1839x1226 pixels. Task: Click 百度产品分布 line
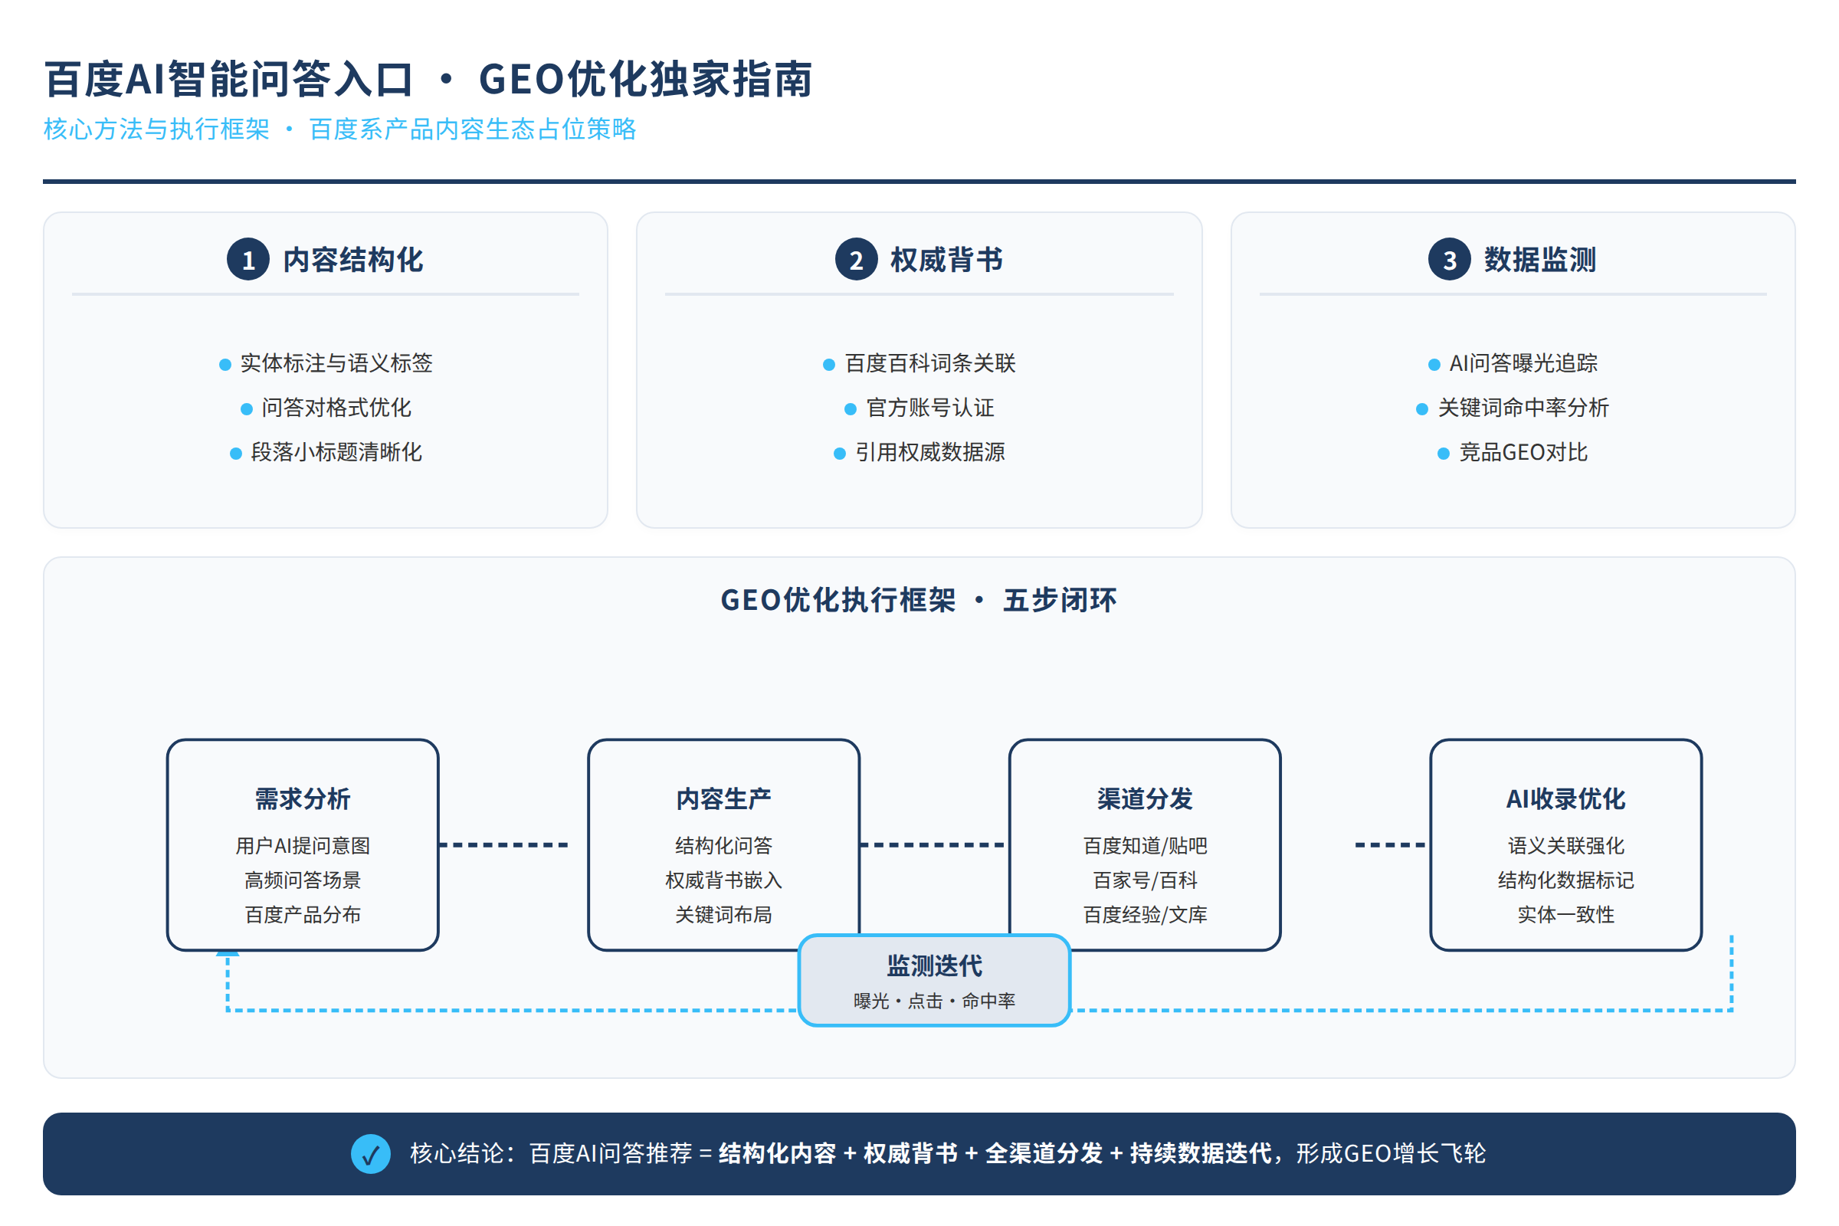point(303,914)
